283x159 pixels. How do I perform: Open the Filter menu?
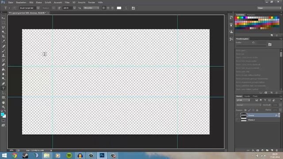(x=67, y=3)
